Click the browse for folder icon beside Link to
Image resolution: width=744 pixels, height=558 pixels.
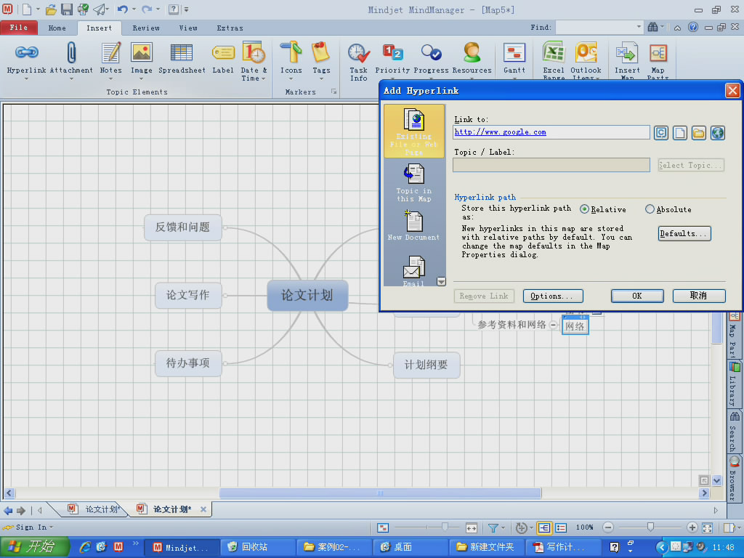click(698, 133)
